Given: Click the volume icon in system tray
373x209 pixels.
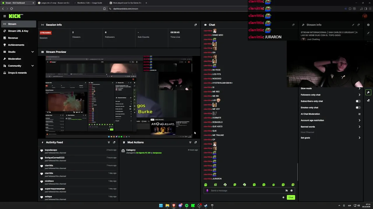Looking at the screenshot, I should coord(358,206).
